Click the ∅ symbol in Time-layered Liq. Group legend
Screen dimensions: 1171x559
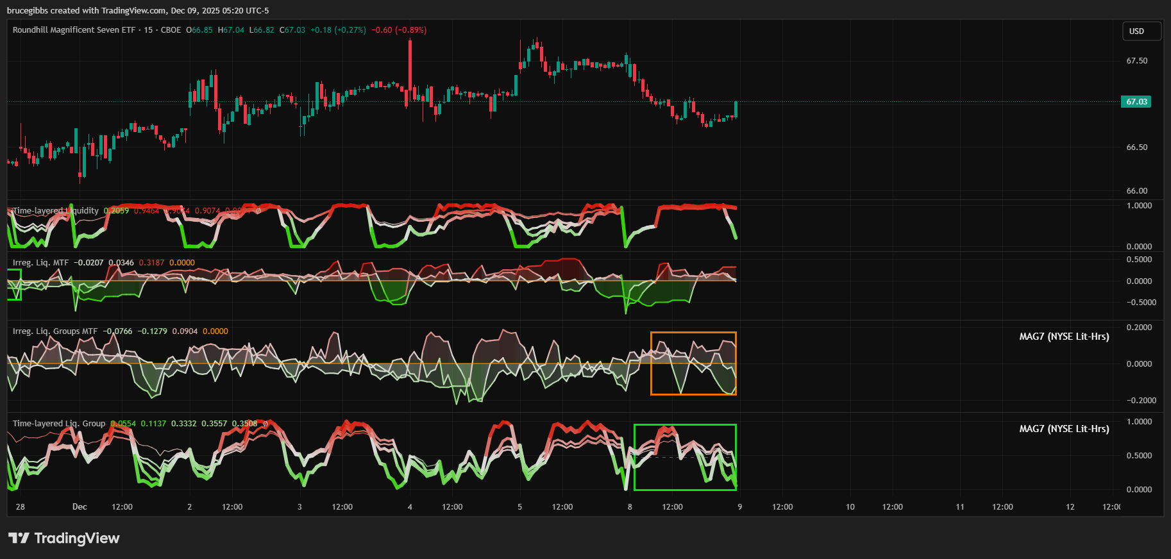pyautogui.click(x=265, y=424)
